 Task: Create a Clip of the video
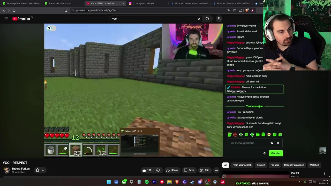[x=204, y=170]
